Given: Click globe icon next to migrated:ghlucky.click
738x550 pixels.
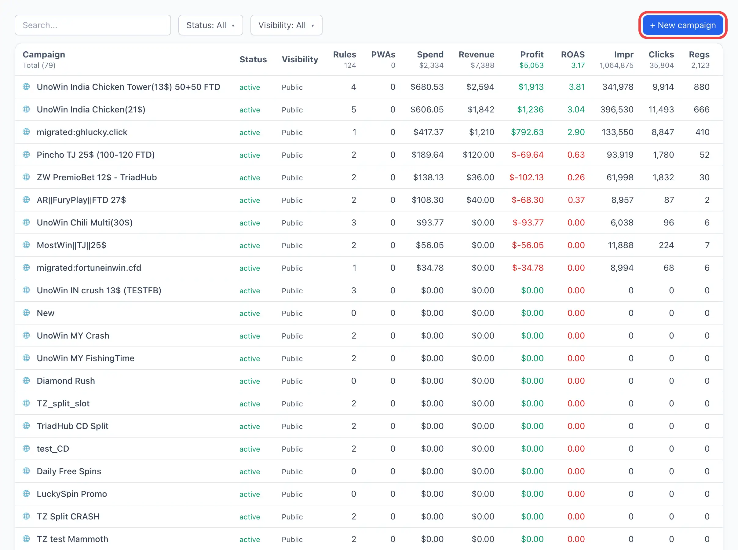Looking at the screenshot, I should pyautogui.click(x=26, y=132).
